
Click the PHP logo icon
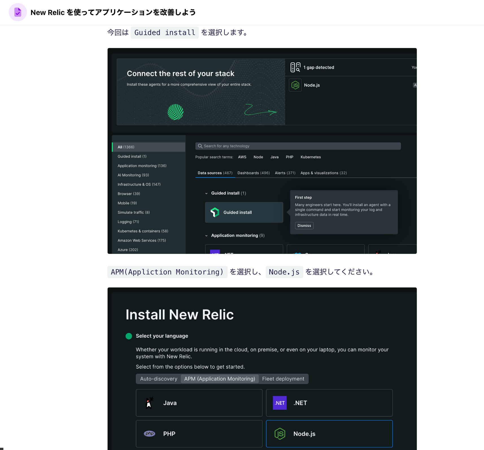pyautogui.click(x=149, y=434)
